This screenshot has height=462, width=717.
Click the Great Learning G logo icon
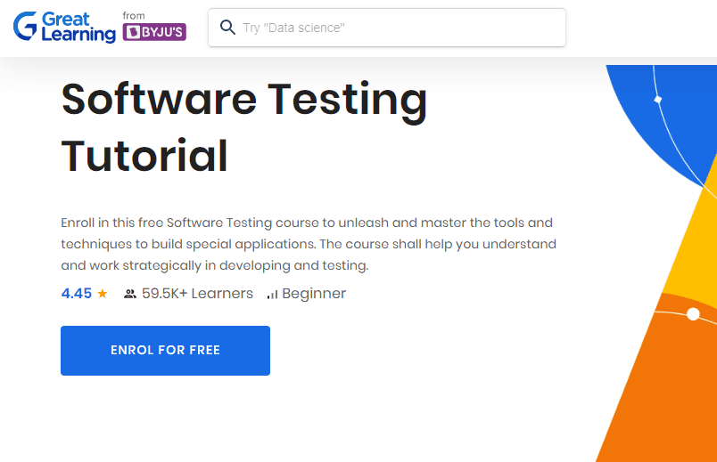(x=26, y=27)
